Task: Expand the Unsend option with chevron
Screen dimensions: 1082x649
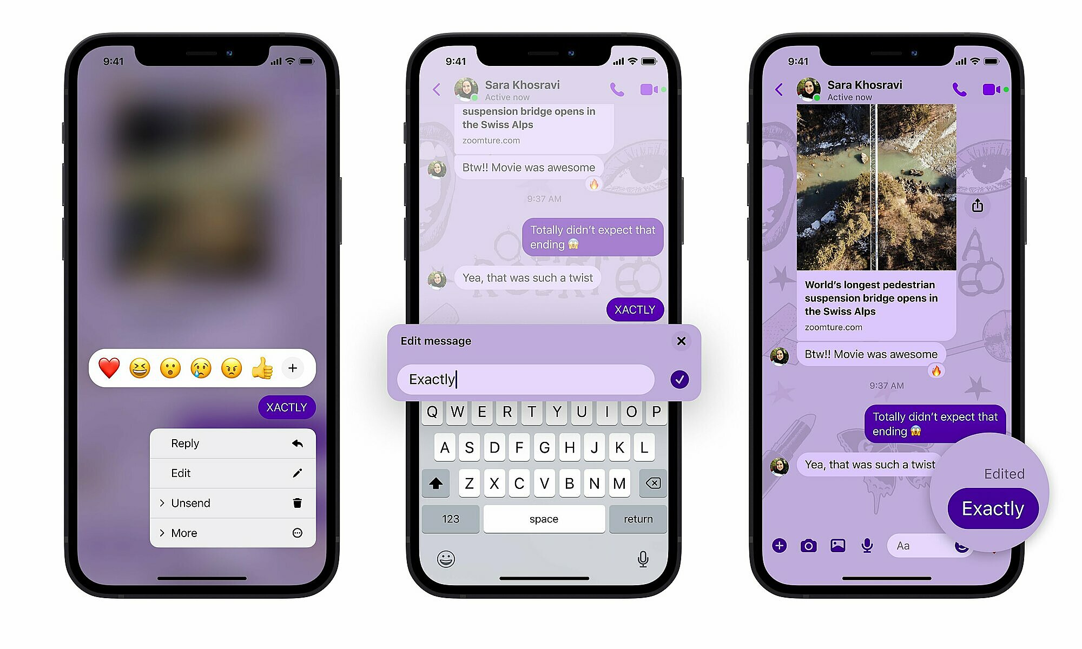Action: [162, 503]
